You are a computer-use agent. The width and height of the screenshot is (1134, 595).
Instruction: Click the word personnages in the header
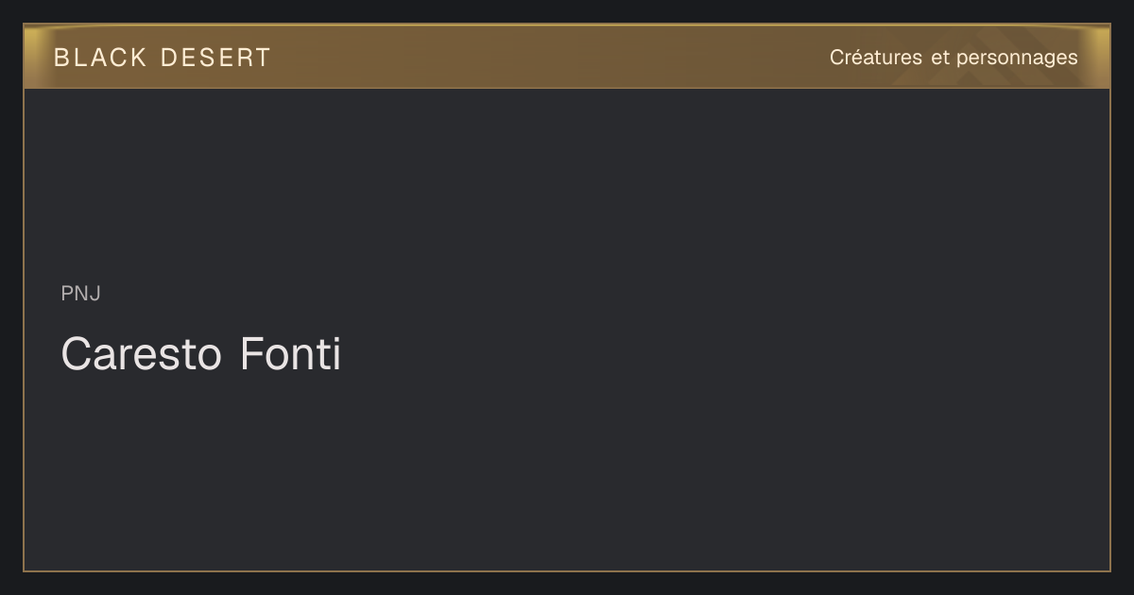[x=1017, y=59]
